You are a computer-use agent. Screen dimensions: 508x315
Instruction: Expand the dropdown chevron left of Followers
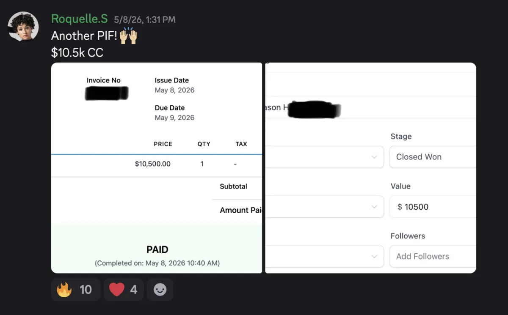point(374,256)
